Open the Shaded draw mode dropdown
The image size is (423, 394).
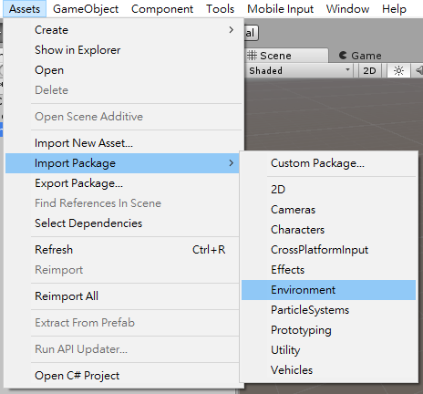(299, 70)
